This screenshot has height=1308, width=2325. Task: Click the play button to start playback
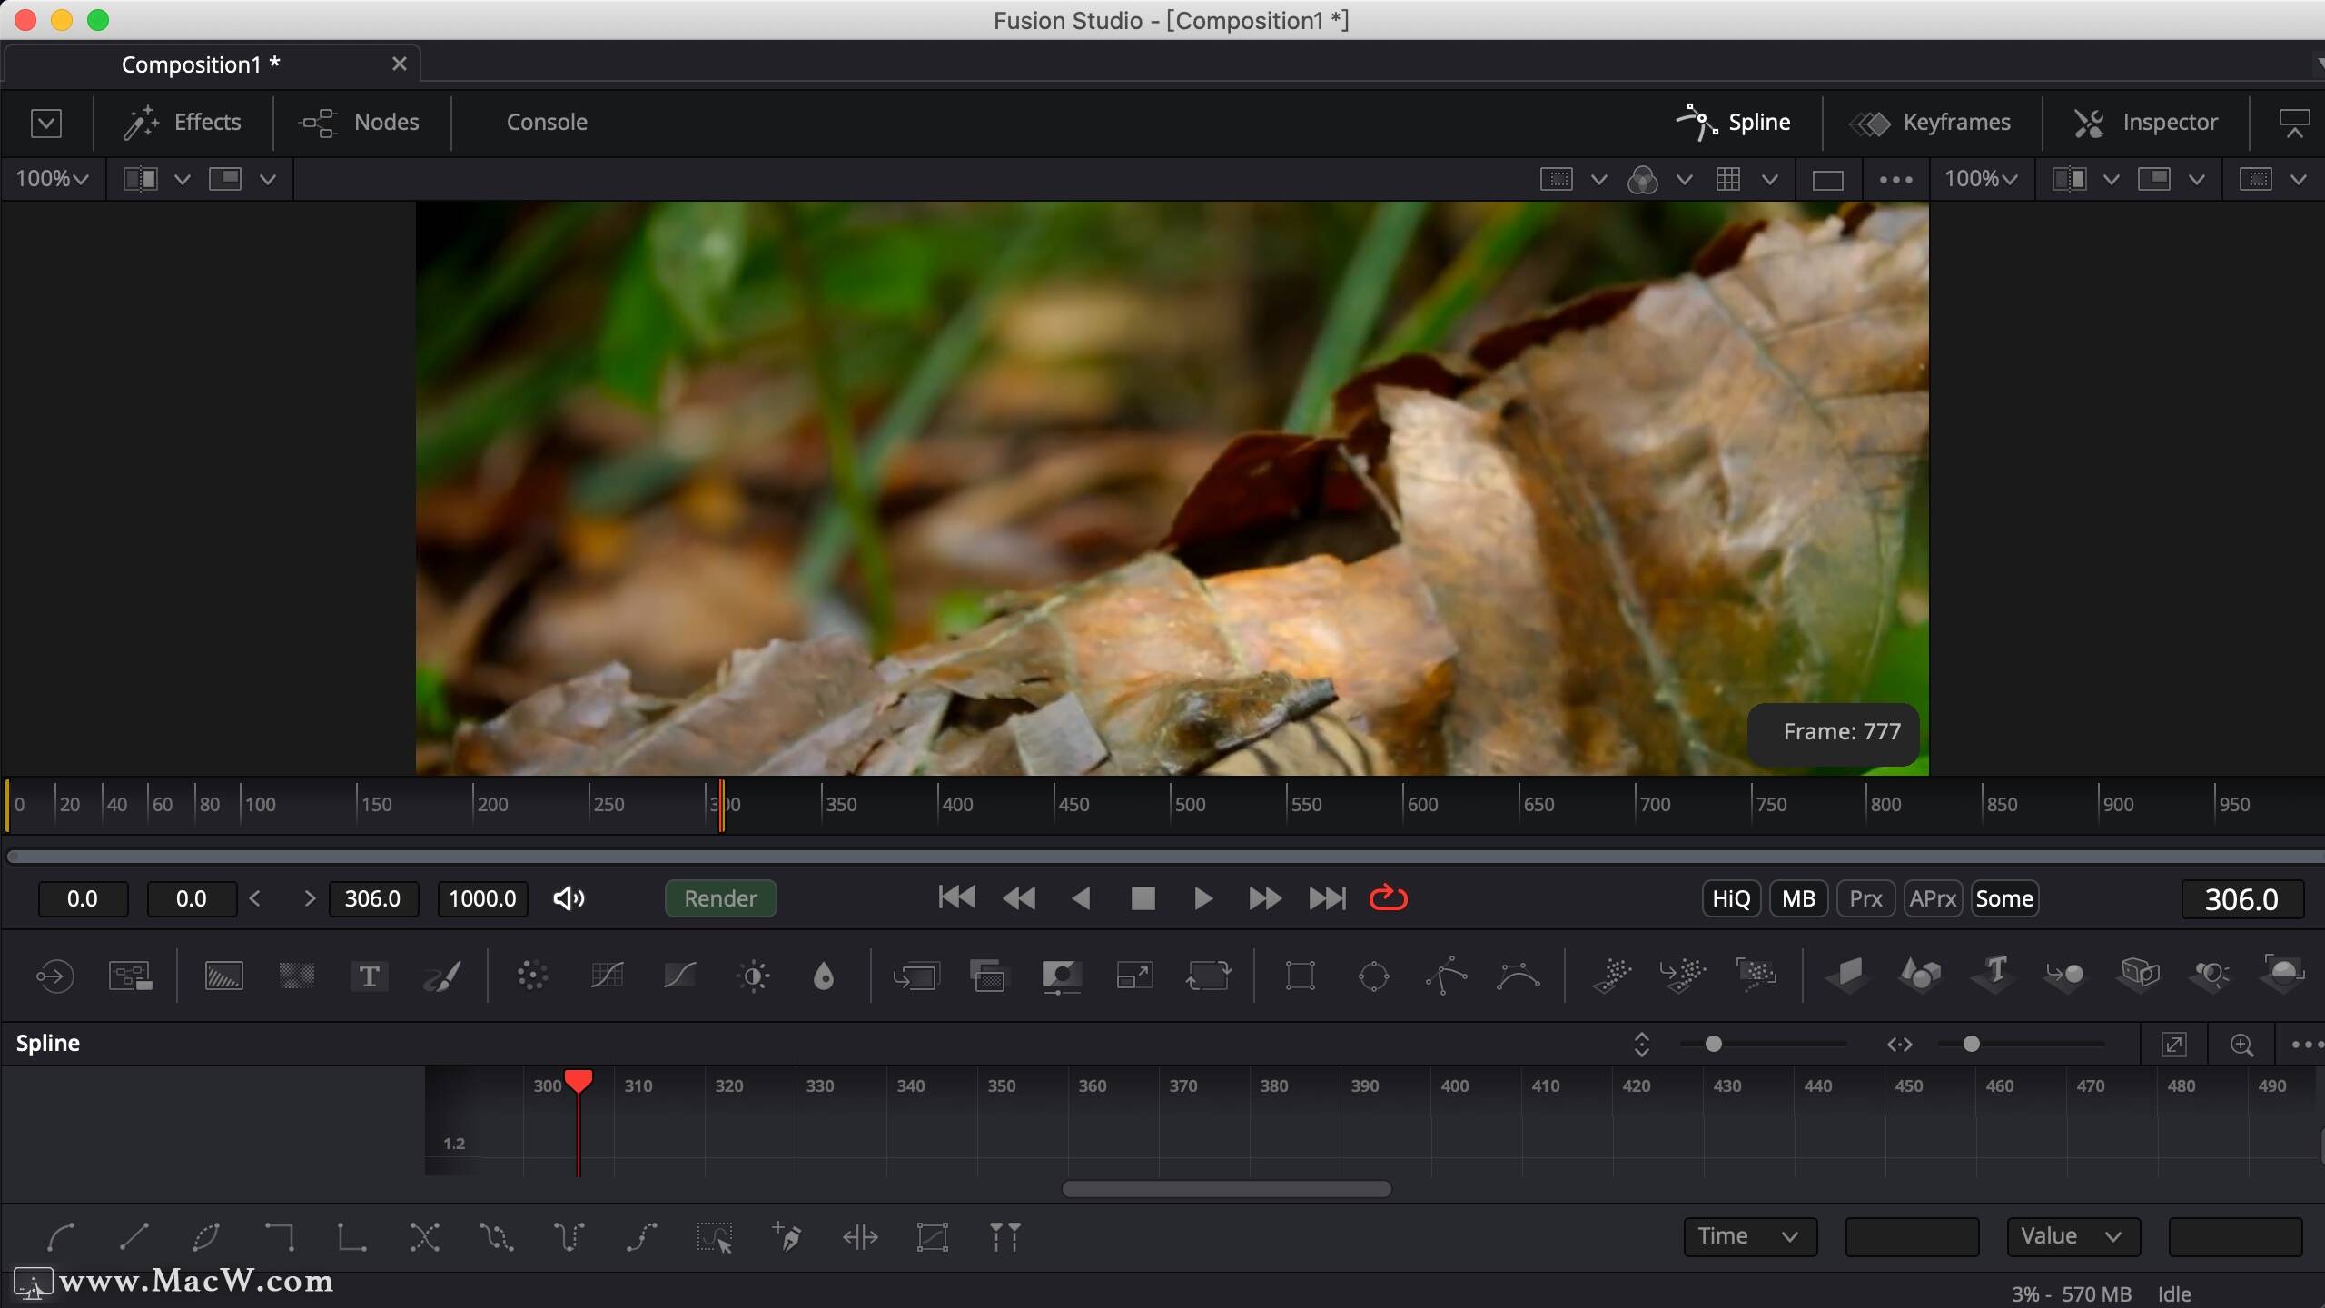pos(1202,897)
